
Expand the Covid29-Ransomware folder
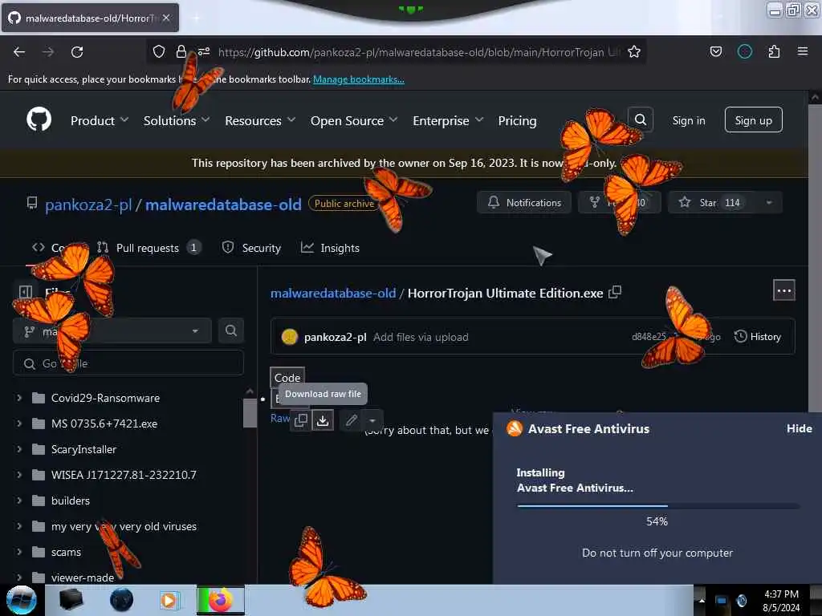click(19, 398)
